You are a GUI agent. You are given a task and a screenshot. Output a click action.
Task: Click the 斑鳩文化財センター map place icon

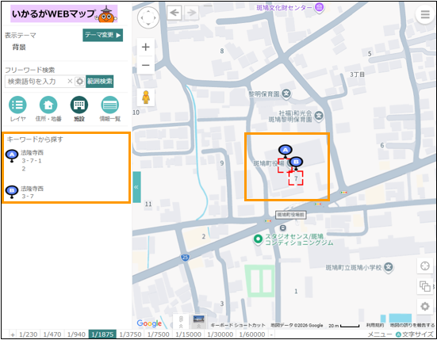319,7
